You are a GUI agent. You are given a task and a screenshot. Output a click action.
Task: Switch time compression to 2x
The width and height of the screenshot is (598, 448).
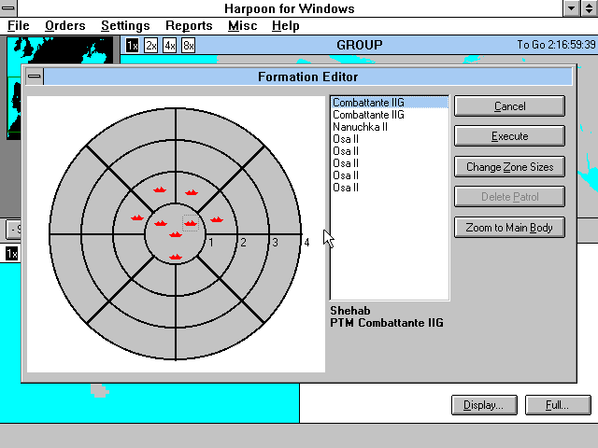pyautogui.click(x=151, y=46)
